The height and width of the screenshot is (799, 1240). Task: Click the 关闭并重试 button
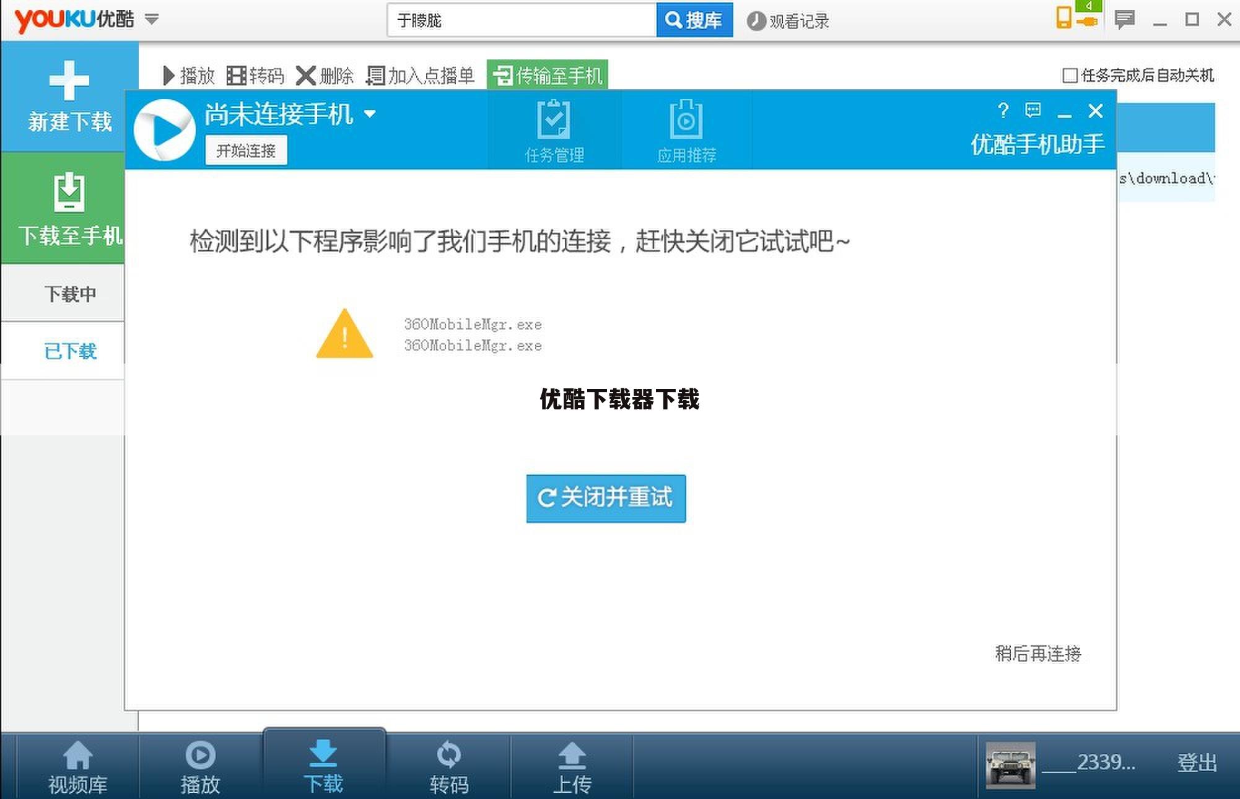606,498
